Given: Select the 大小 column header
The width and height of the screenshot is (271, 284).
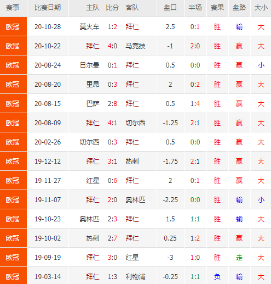Looking at the screenshot, I should pos(261,8).
